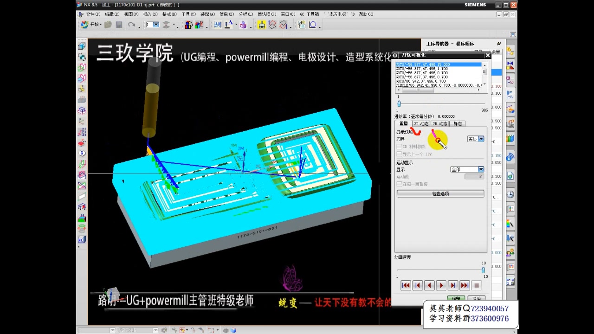Image resolution: width=594 pixels, height=334 pixels.
Task: Click the NC icon in the left toolbar
Action: coord(82,240)
